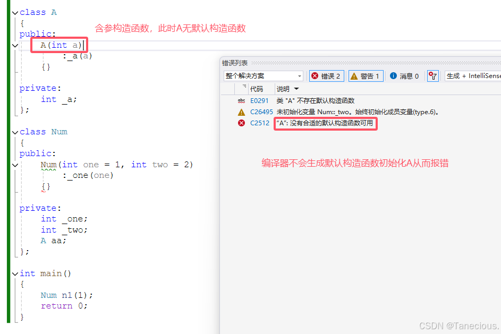Screen dimensions: 501x334
Task: Click the blue info icon in 消息 button
Action: coord(393,76)
